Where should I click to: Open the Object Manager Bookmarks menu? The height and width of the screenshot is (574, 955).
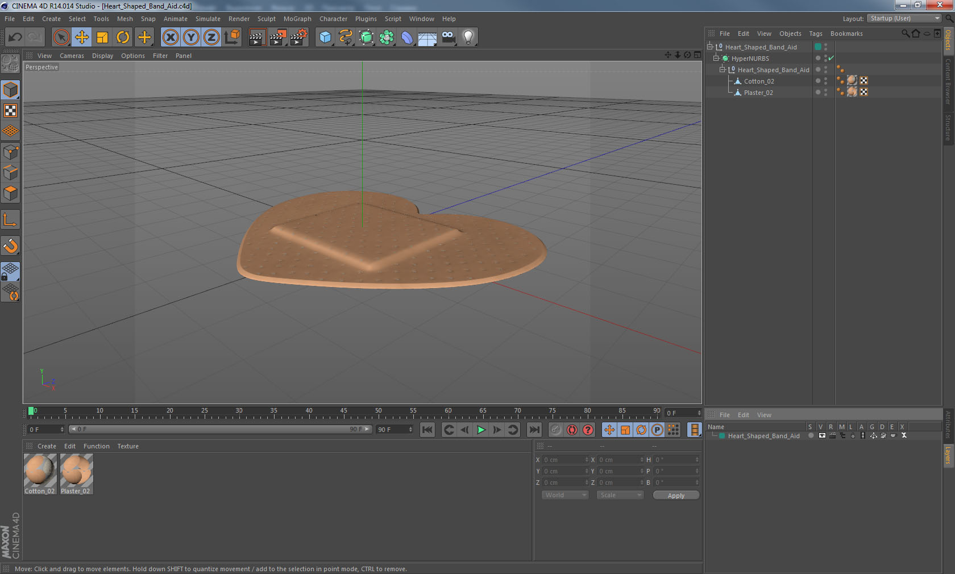[x=846, y=34]
